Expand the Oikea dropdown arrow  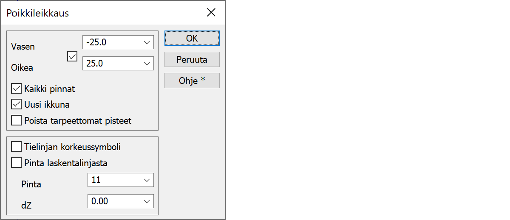[147, 64]
